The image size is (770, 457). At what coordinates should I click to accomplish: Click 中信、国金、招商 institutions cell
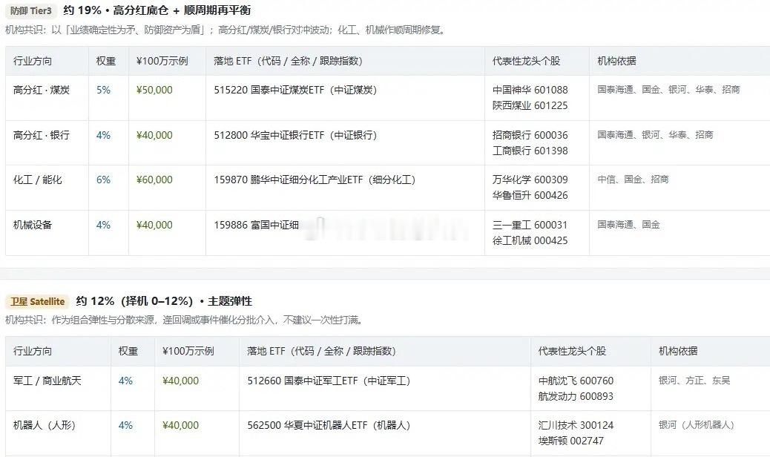click(x=634, y=180)
